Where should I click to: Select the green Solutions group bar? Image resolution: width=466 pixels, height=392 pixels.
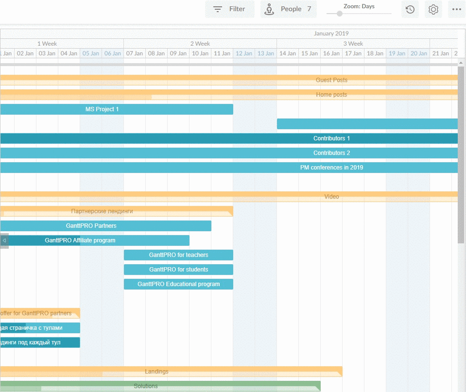(x=160, y=386)
